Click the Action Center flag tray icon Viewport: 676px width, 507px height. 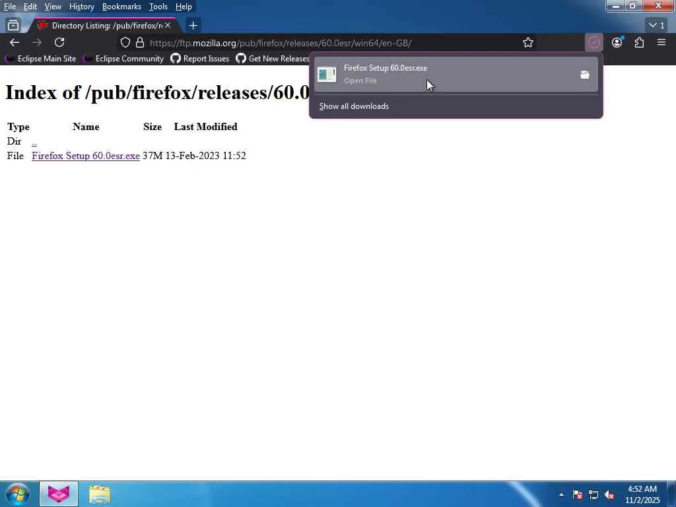tap(578, 494)
